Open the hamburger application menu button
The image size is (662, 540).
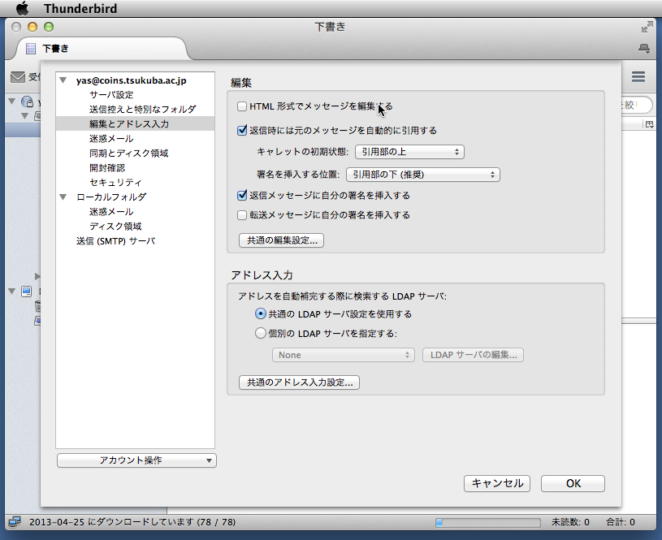(x=638, y=76)
